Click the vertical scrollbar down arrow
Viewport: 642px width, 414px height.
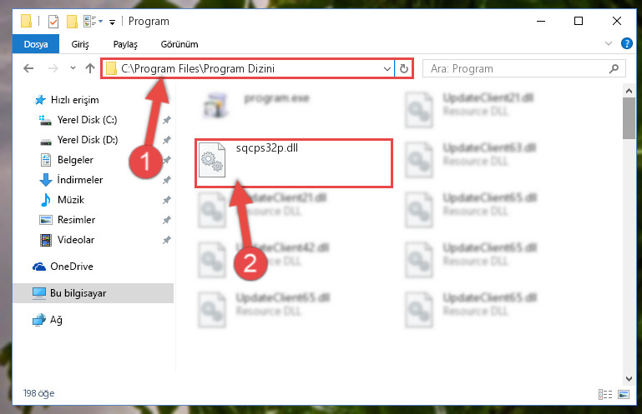coord(629,379)
